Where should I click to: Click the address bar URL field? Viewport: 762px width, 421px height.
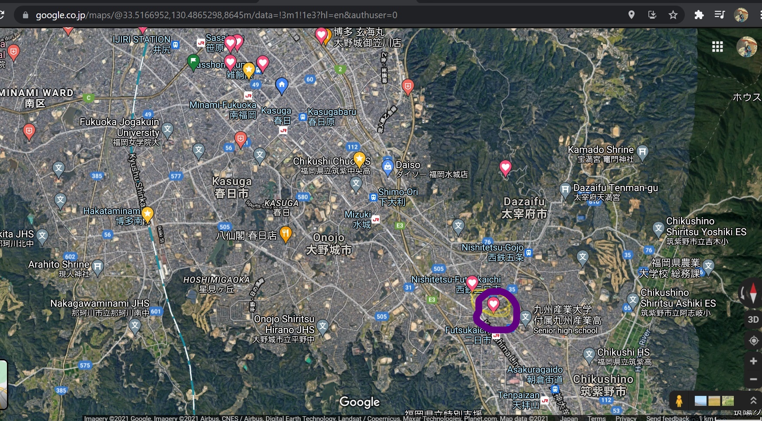303,15
